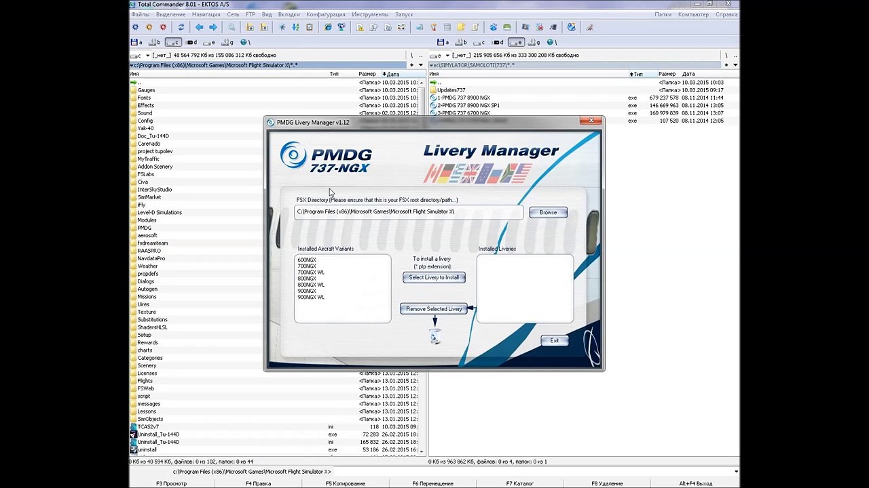Open the Навигация menu

tap(206, 14)
